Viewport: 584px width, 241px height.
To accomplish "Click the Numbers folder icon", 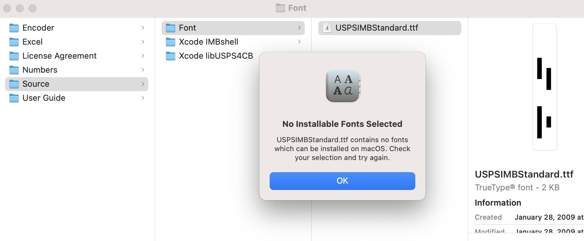I will [14, 70].
